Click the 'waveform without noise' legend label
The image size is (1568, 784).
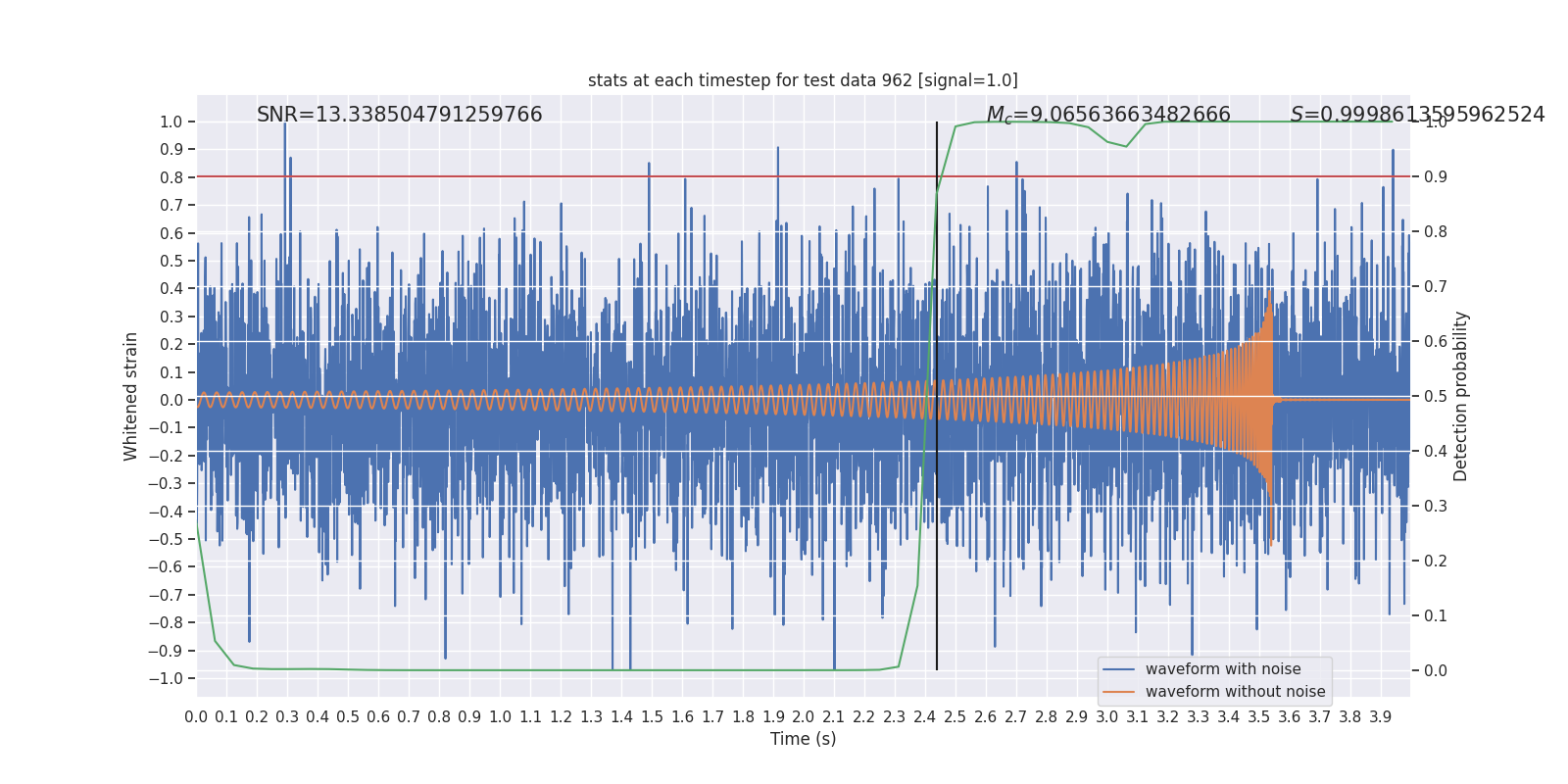point(1235,692)
